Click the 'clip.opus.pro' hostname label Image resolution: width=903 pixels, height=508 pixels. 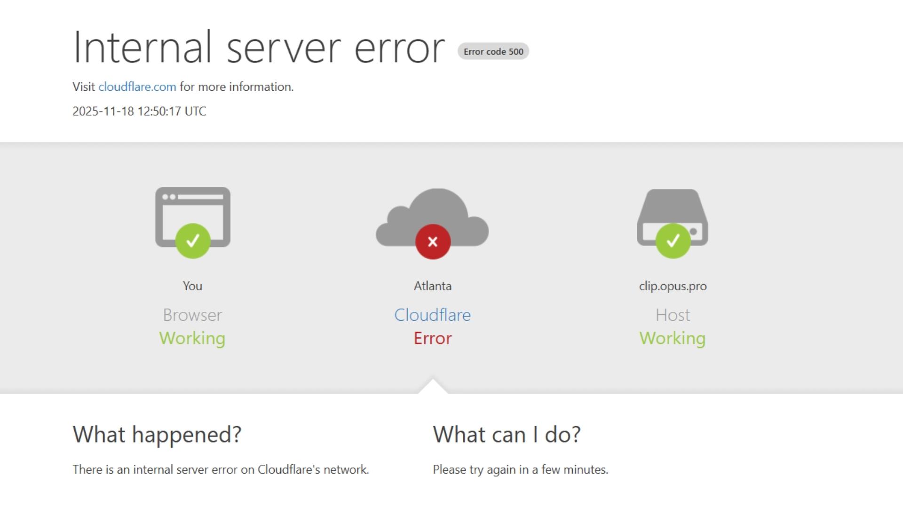pyautogui.click(x=673, y=286)
